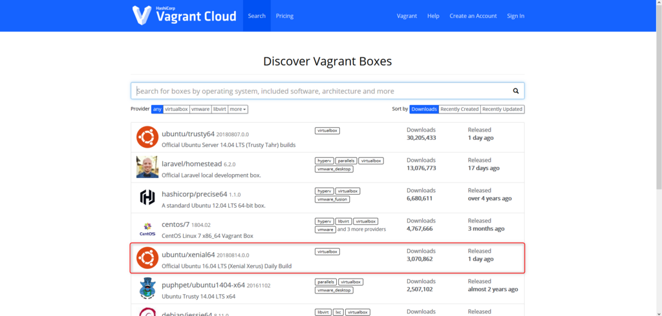Click the magnifier search icon
Screen dimensions: 662x316
(515, 91)
